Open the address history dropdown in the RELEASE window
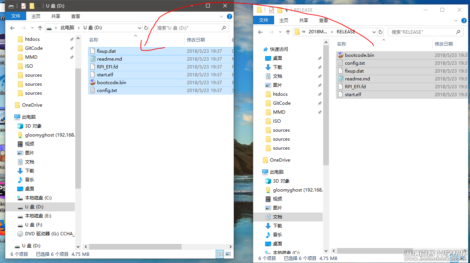Image resolution: width=470 pixels, height=263 pixels. pyautogui.click(x=374, y=32)
